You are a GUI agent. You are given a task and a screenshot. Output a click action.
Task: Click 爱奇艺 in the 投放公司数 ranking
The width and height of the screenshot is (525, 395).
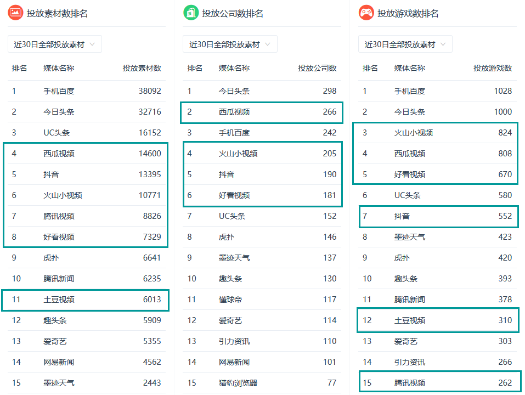coord(230,321)
